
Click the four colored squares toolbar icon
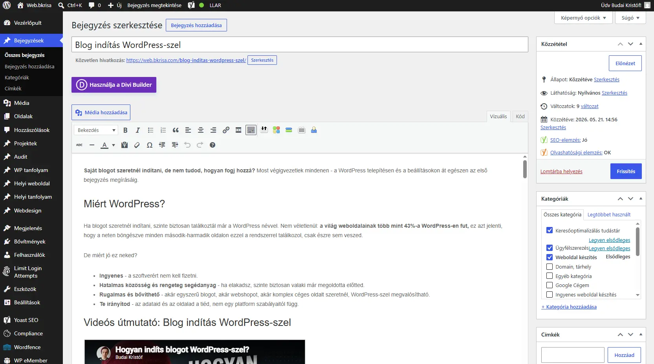(277, 130)
